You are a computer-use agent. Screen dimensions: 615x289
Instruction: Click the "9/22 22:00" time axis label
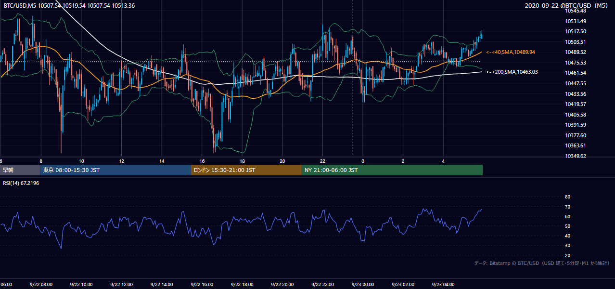point(322,285)
